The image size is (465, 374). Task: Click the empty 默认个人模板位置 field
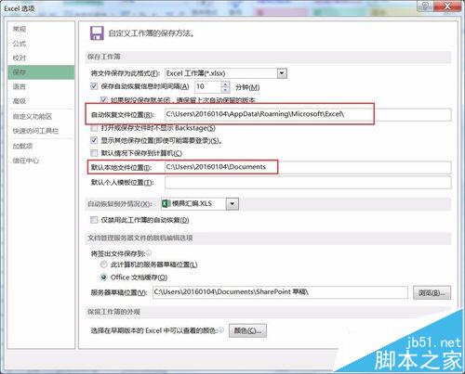308,183
